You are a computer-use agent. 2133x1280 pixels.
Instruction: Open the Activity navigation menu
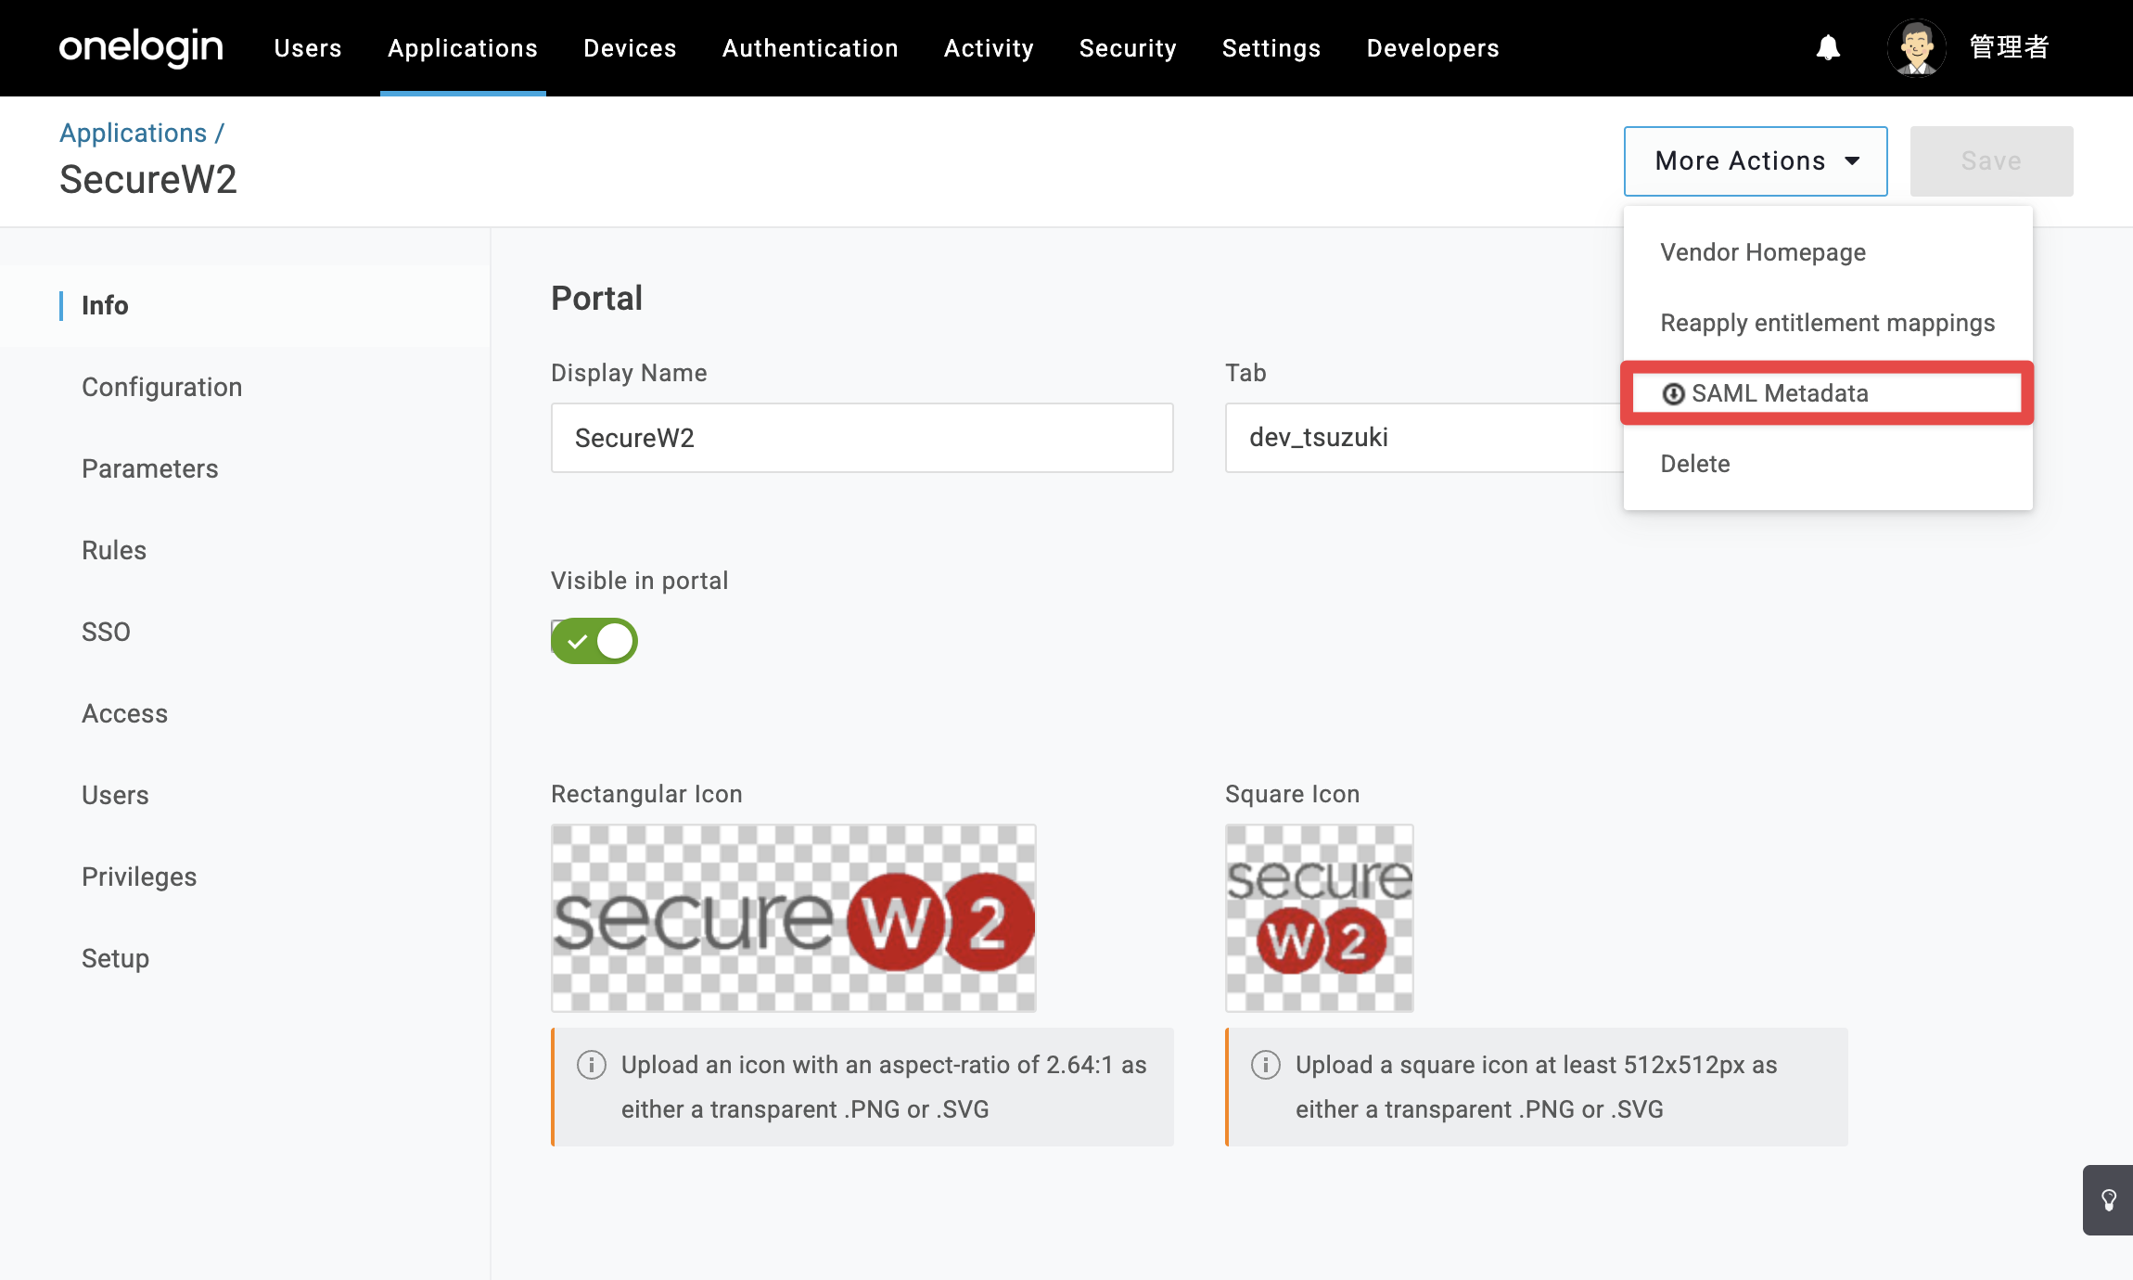pyautogui.click(x=989, y=48)
